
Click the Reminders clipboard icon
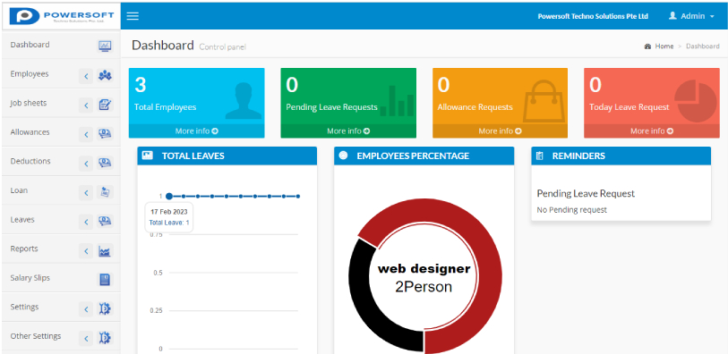539,156
